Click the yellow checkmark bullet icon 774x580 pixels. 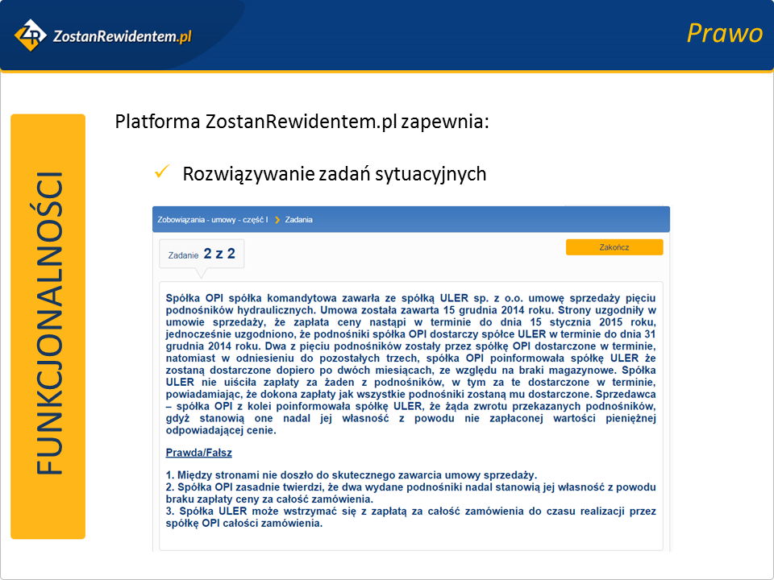coord(160,172)
